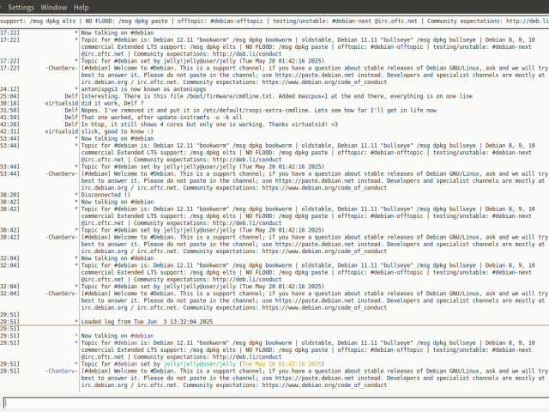Click Delf's message about /boot/firmware/cmdline.txt

[x=276, y=96]
